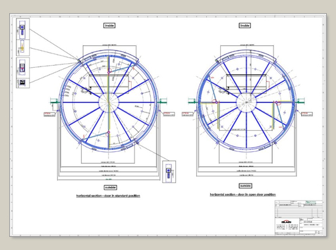Screen dimensions: 336x250
Task: Click the red annotation label right of right door
Action: [307, 114]
